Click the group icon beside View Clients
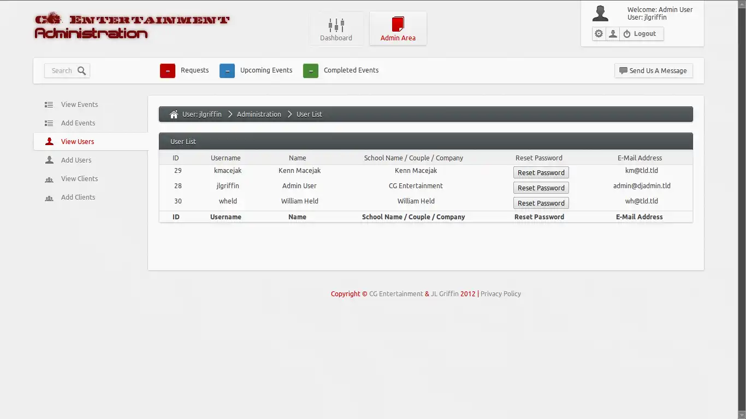 pyautogui.click(x=49, y=179)
